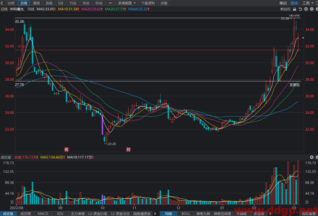Click the current price arrow marker

point(303,38)
